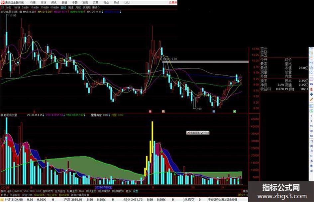Open the 新用户福利专享 link
The image size is (314, 202).
click(80, 195)
